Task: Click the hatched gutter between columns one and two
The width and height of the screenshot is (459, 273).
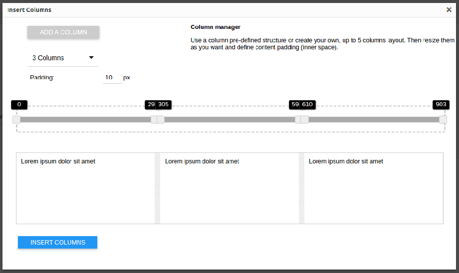Action: 158,188
